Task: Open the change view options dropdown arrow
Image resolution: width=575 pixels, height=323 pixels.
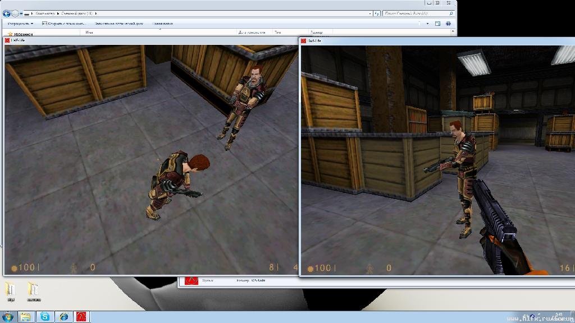Action: point(428,24)
